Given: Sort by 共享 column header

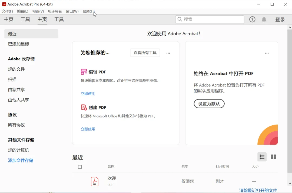Looking at the screenshot, I should 185,167.
